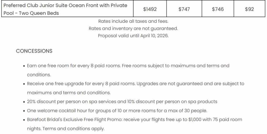
Task: Click the CONCESSIONS heading
Action: tap(34, 51)
